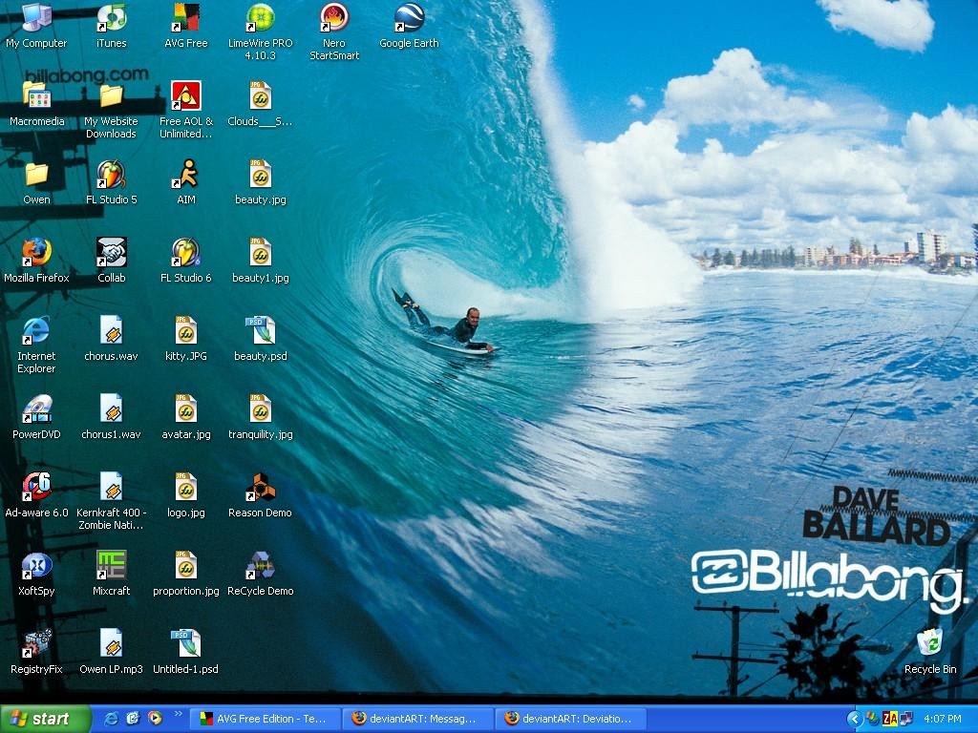Select the Recycle Bin icon
978x733 pixels.
pos(930,652)
